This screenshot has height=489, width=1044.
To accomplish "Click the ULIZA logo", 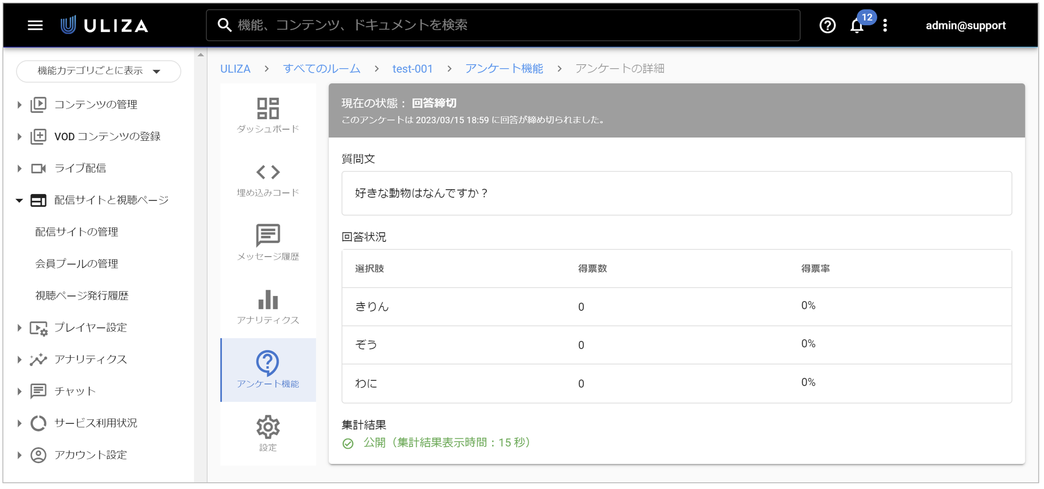I will (x=104, y=25).
